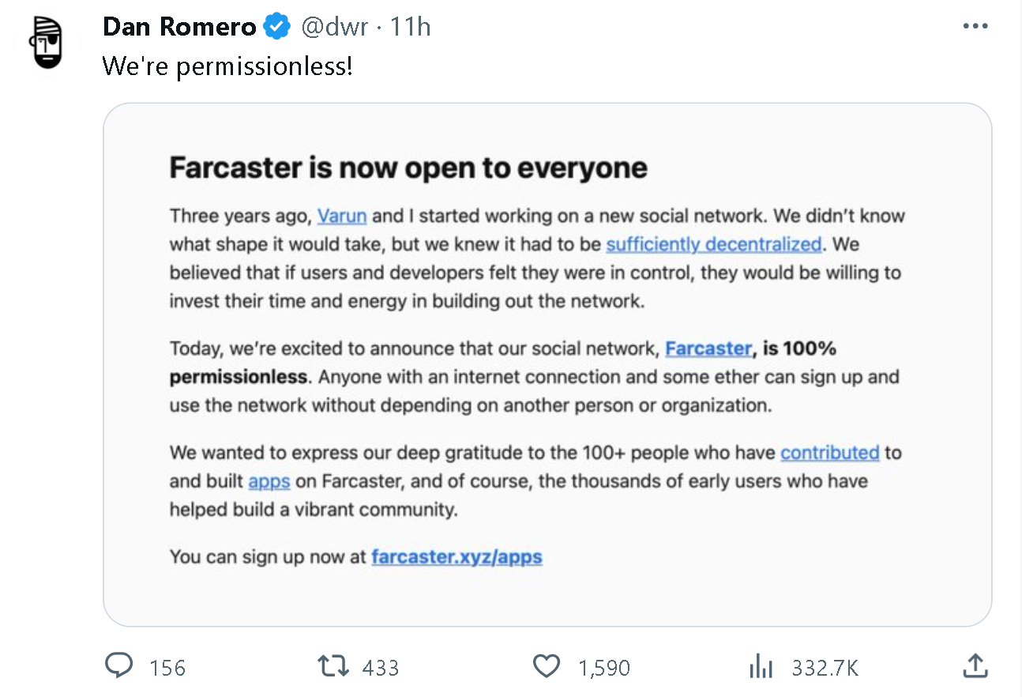The height and width of the screenshot is (697, 1022).
Task: Click the @dwr username handle
Action: [x=335, y=27]
